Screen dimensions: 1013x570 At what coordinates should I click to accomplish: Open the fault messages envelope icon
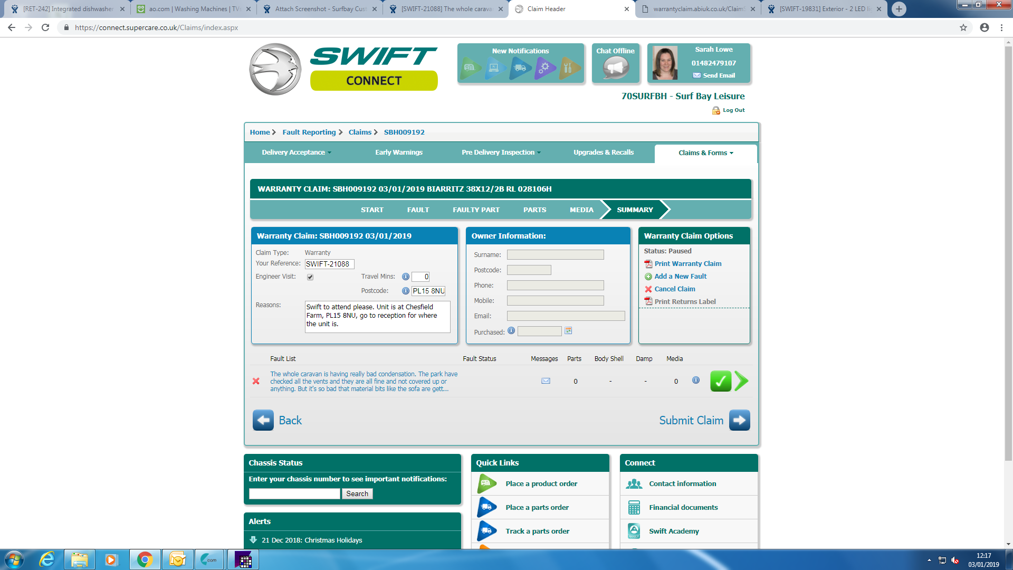click(546, 381)
